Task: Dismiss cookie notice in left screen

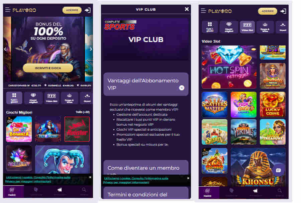Action: coord(90,177)
